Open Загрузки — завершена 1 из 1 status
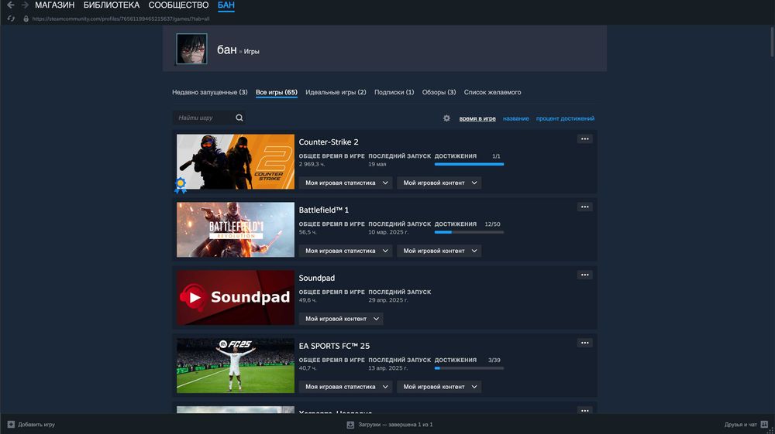The height and width of the screenshot is (434, 775). (x=391, y=425)
